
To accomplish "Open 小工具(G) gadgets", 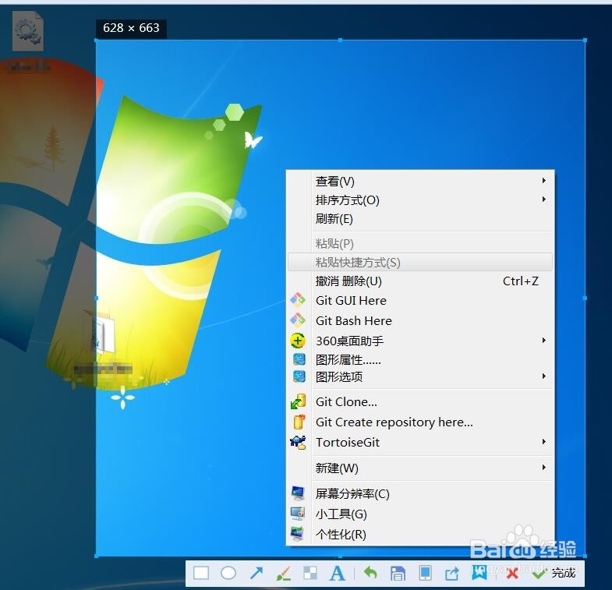I will (x=420, y=514).
